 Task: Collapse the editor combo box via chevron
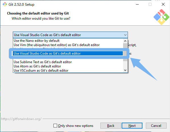point(125,35)
